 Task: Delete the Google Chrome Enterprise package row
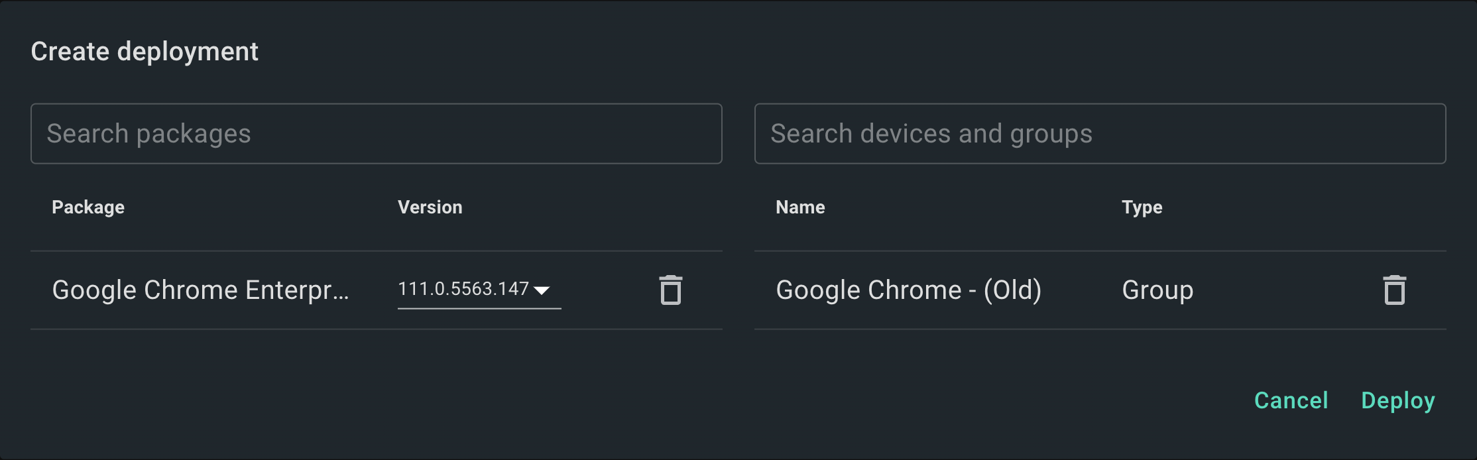[670, 290]
